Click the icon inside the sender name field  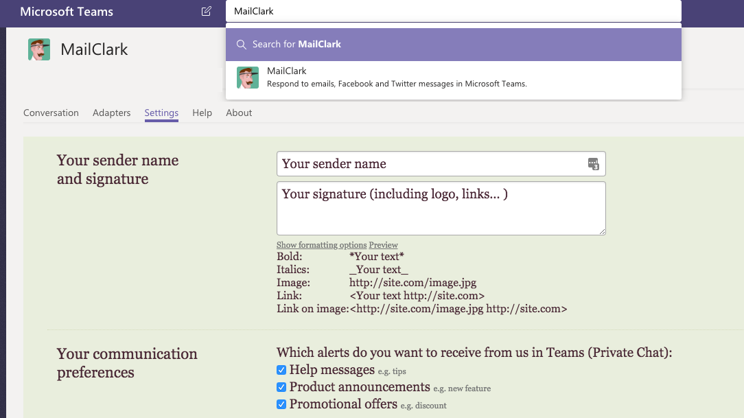tap(593, 164)
